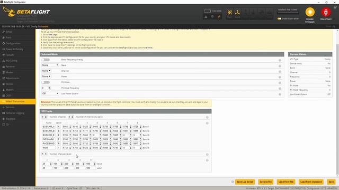Follow 'this page' link in instructions

[53, 34]
